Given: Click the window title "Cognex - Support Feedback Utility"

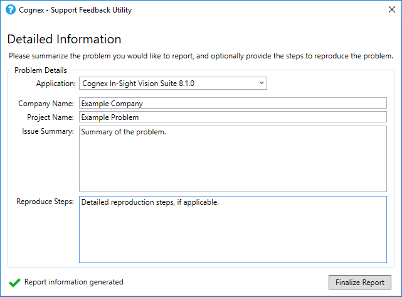Looking at the screenshot, I should (x=75, y=10).
